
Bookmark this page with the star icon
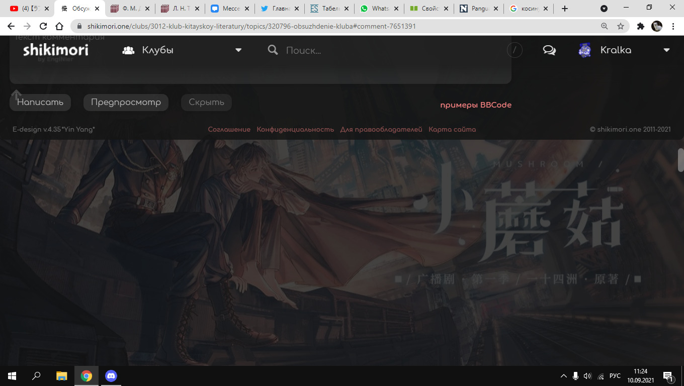click(621, 26)
